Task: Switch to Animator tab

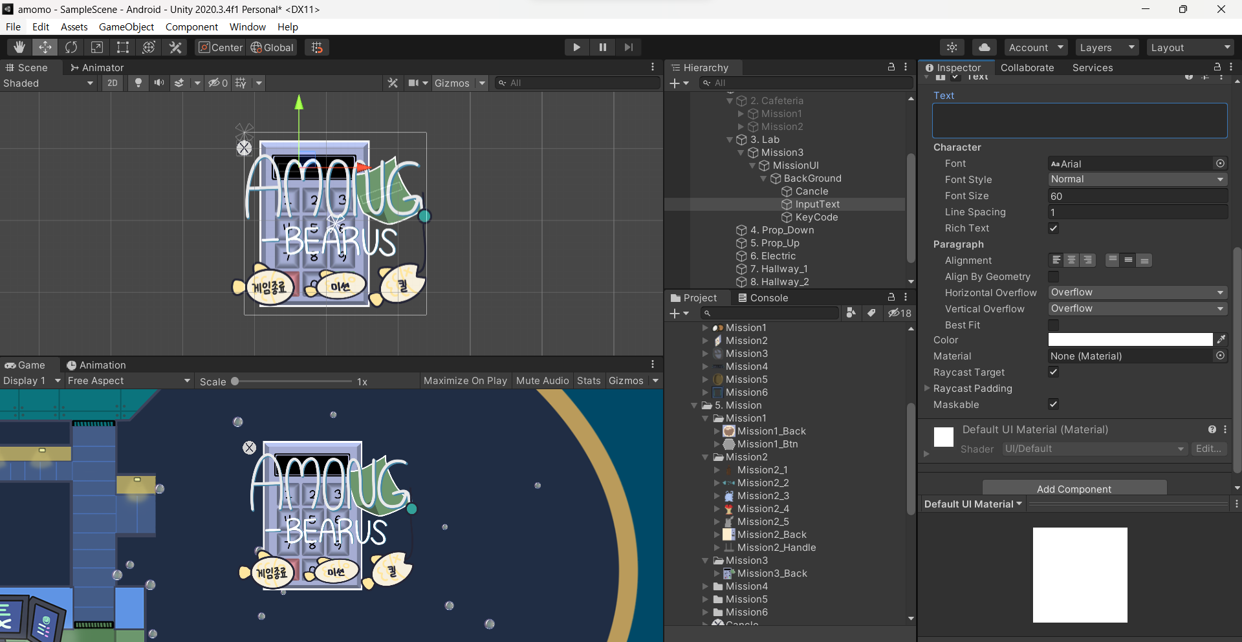Action: click(97, 67)
